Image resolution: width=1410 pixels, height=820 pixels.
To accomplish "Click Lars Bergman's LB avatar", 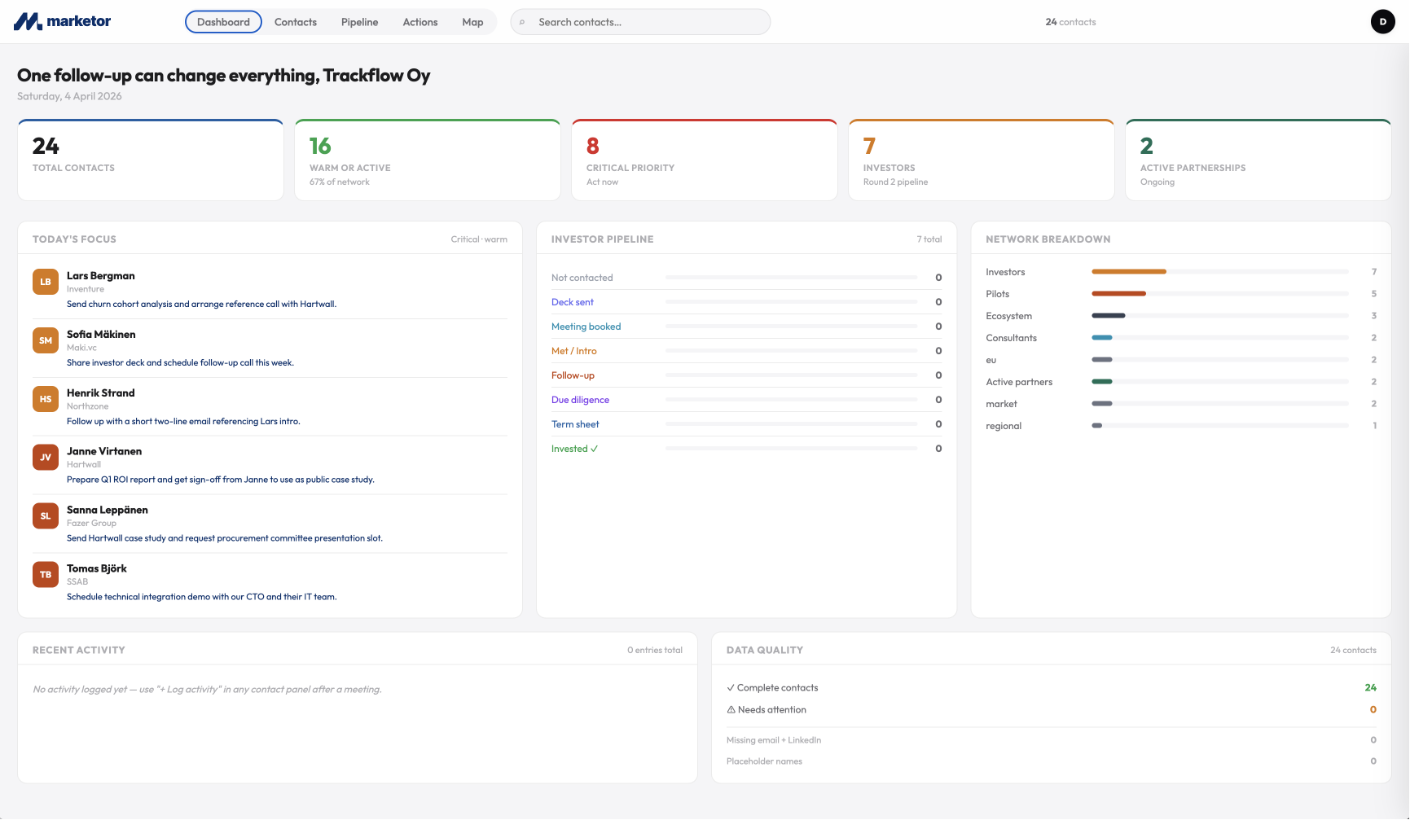I will [46, 282].
